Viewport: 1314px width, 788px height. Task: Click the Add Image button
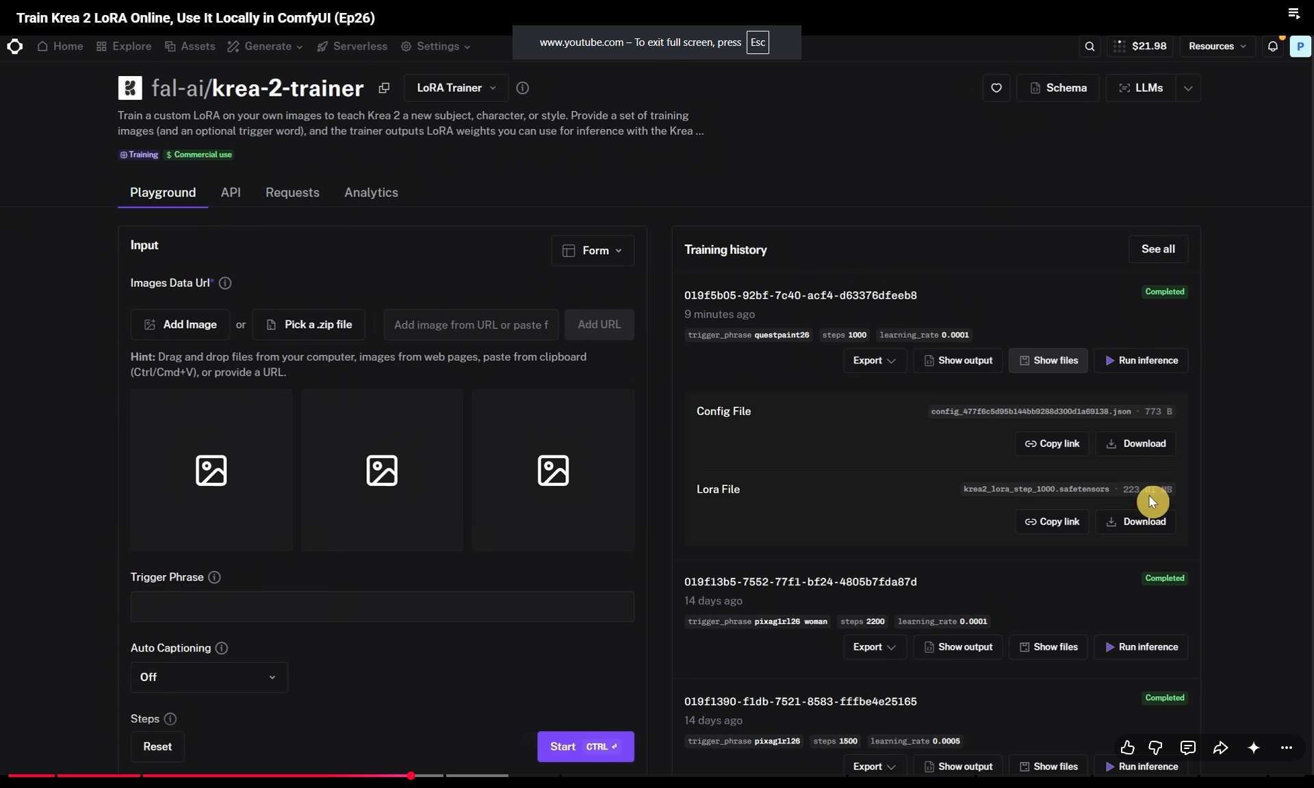click(180, 325)
